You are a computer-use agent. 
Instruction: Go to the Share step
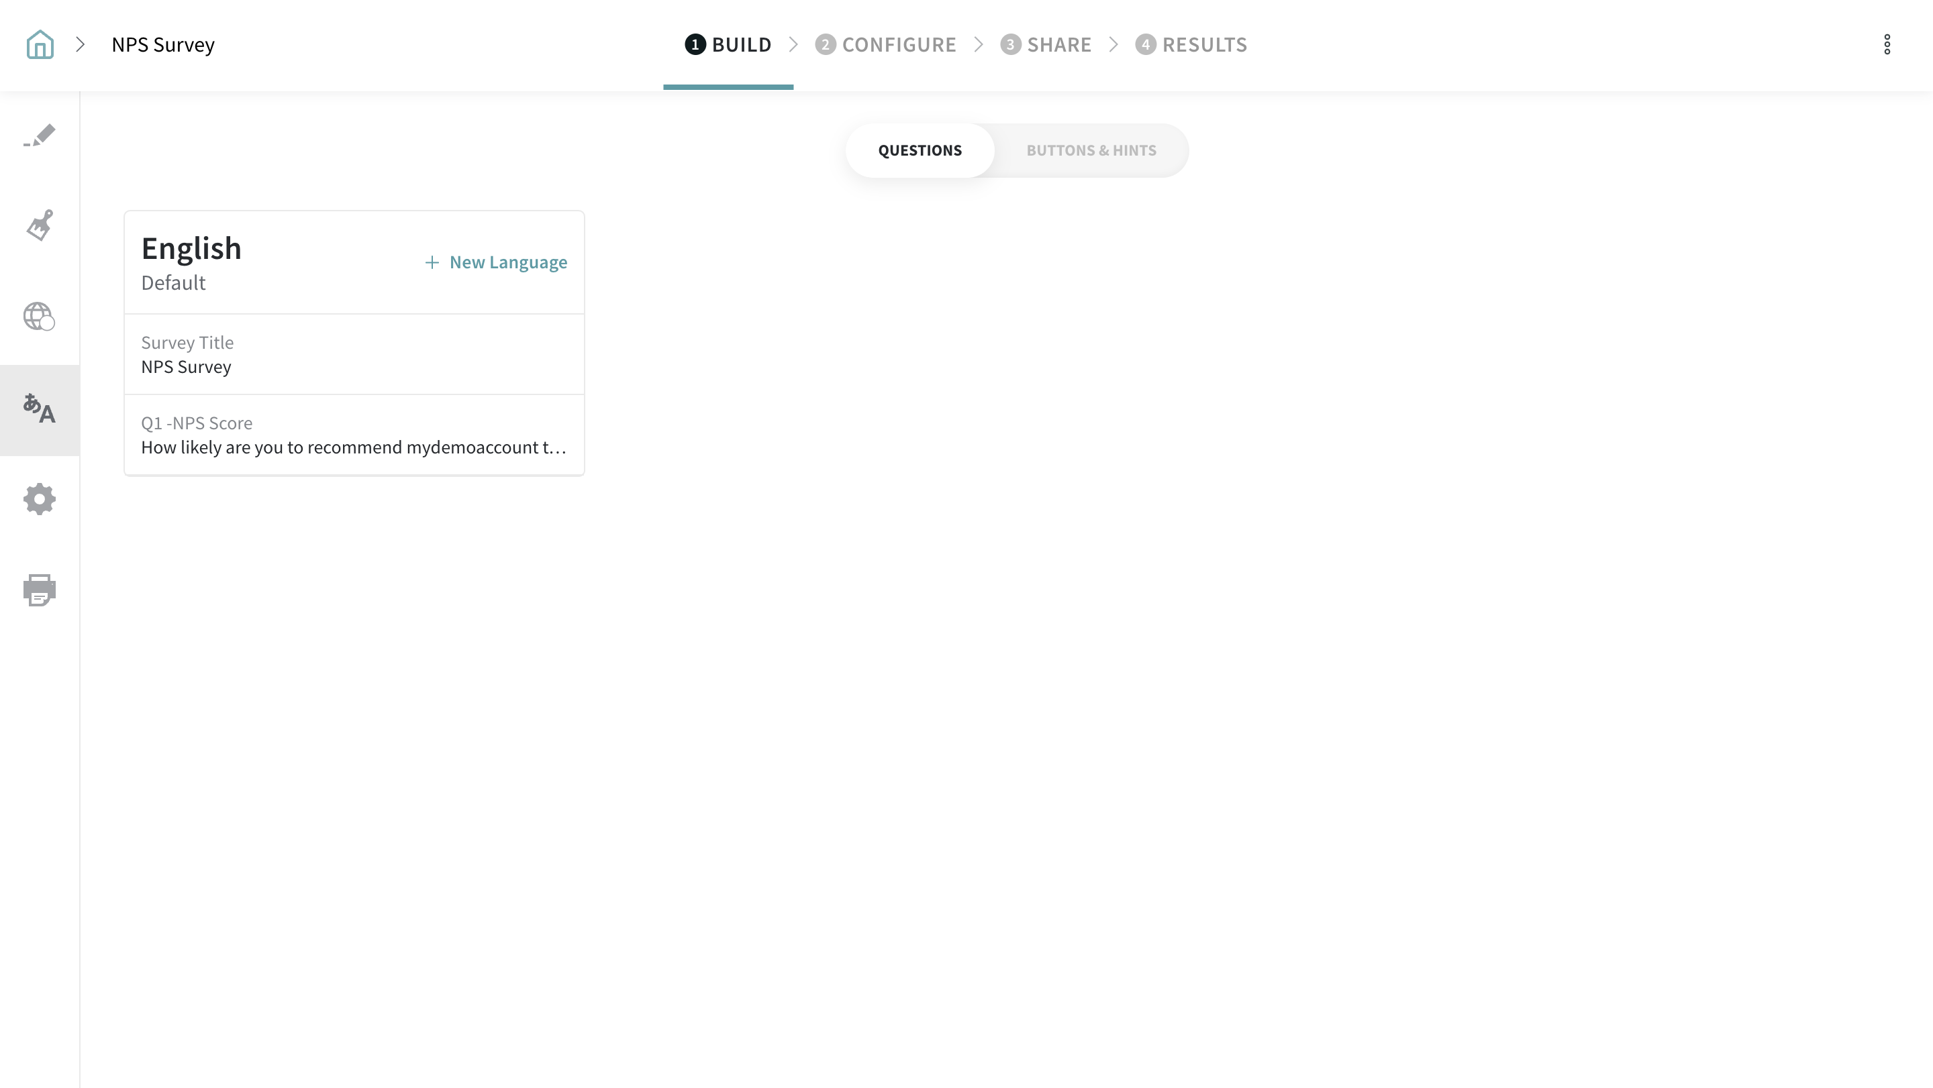point(1046,44)
